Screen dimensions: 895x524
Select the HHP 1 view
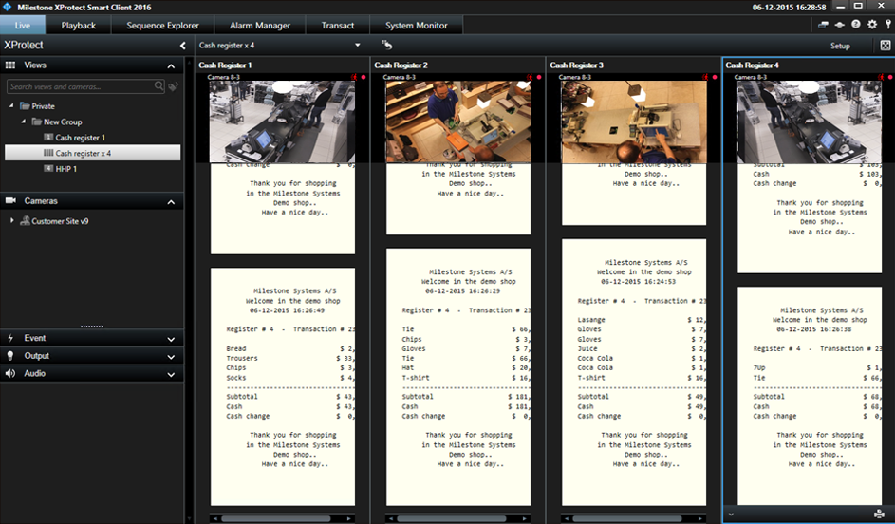(x=61, y=169)
